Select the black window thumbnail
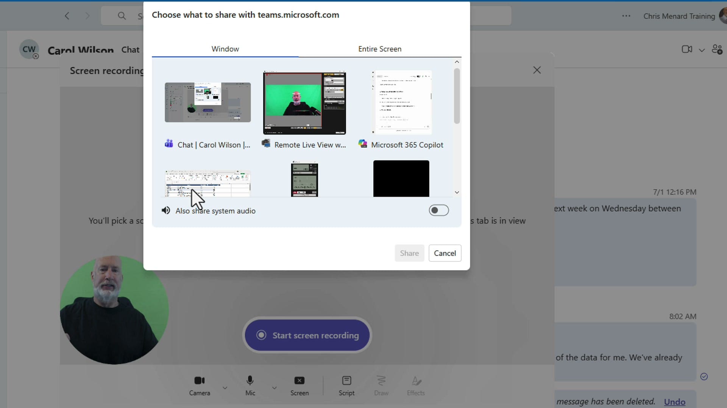The width and height of the screenshot is (727, 408). pos(401,179)
